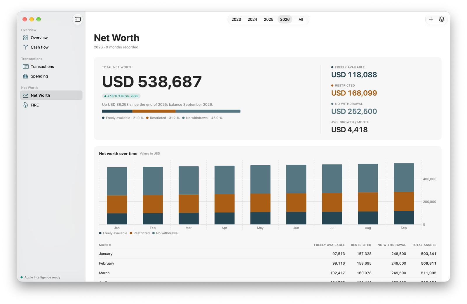Click the NO WITHDRAWAL column header
This screenshot has width=467, height=304.
click(392, 245)
